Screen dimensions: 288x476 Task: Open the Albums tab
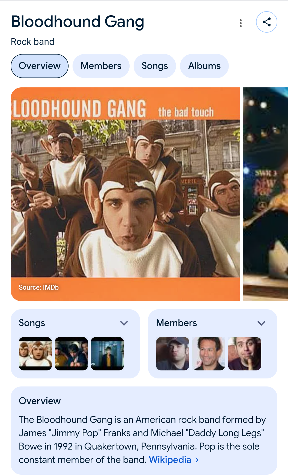[x=204, y=66]
